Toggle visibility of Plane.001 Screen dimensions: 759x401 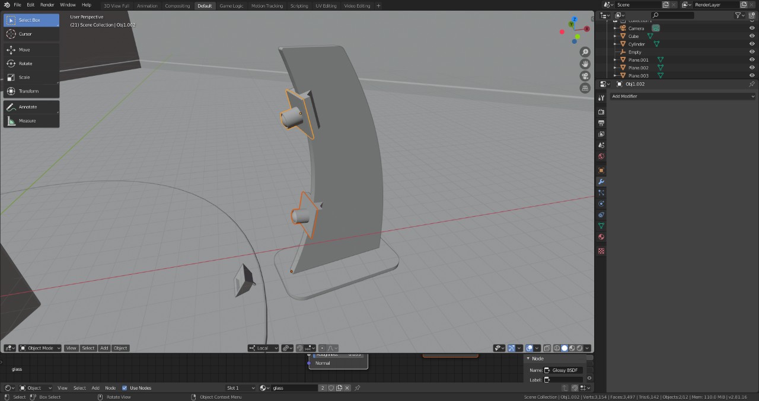click(x=752, y=60)
